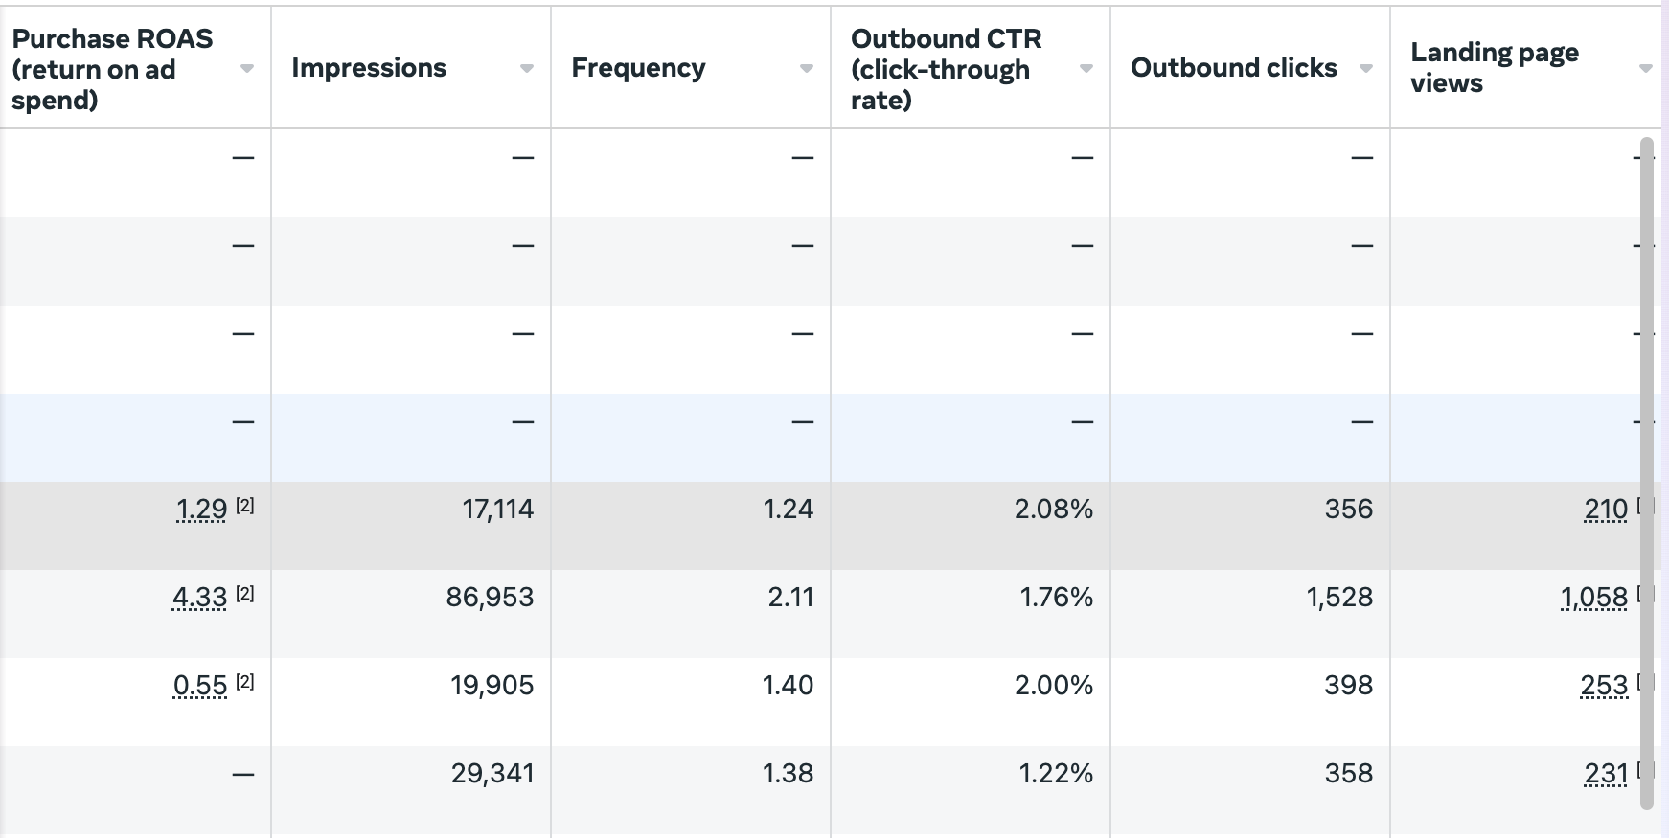Click the 210 landing page views value
This screenshot has width=1669, height=838.
pos(1606,510)
